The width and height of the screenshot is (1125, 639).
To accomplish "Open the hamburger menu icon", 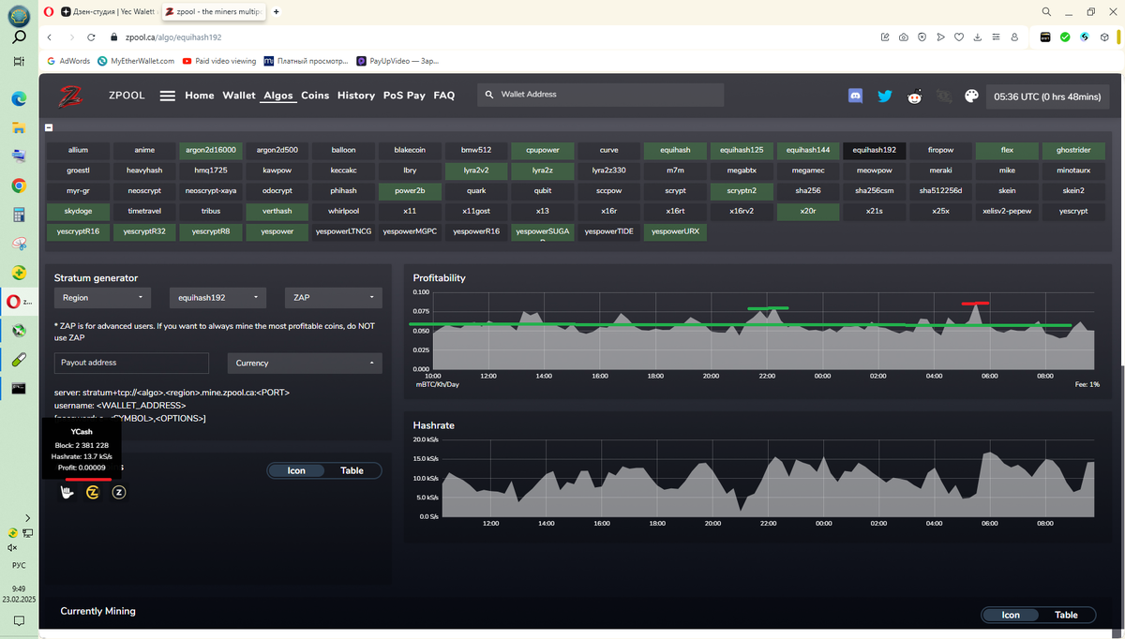I will pos(168,96).
